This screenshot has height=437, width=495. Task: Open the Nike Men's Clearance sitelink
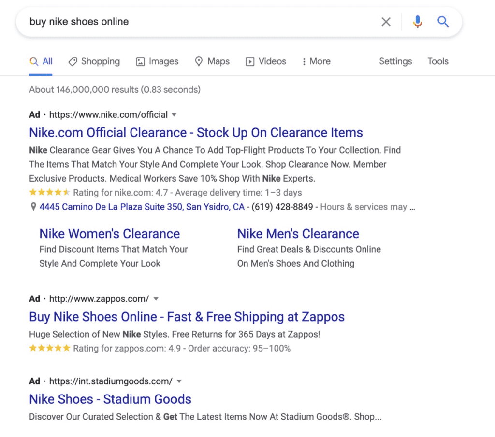coord(298,234)
